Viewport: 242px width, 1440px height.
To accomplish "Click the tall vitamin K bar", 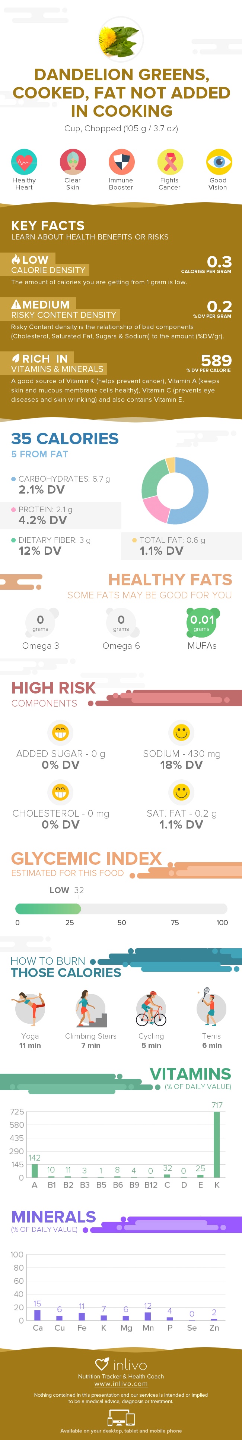I will point(217,1144).
